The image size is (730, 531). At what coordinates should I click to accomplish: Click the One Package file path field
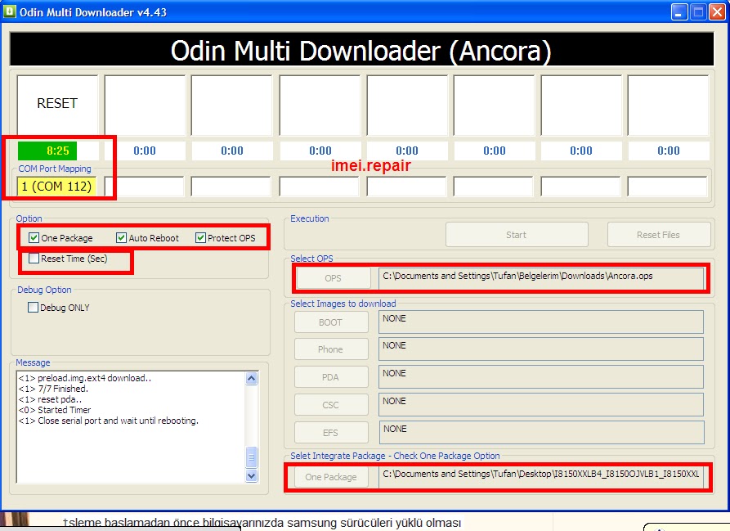point(541,477)
